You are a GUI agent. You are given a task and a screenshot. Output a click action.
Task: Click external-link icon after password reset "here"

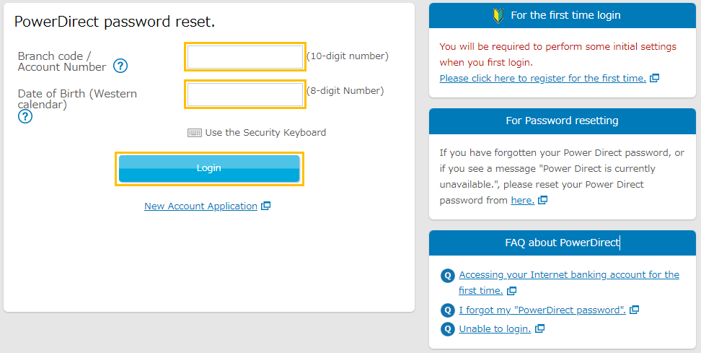coord(543,201)
